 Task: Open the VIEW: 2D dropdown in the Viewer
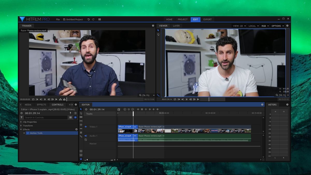238,26
